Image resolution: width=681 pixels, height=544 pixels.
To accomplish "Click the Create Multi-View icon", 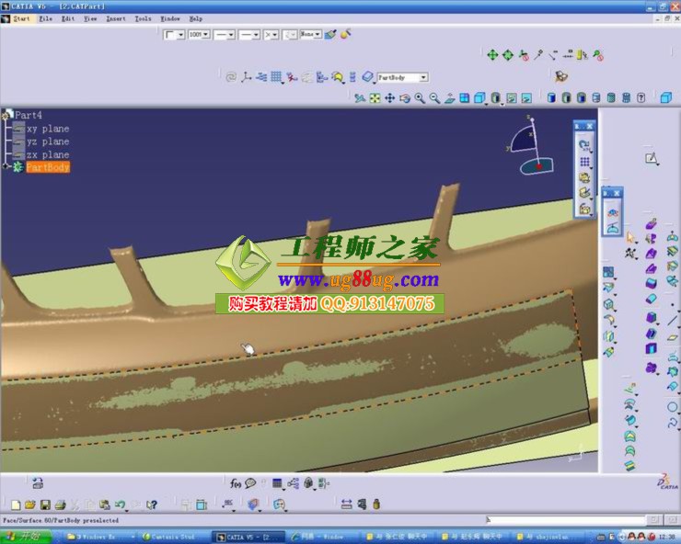I will click(465, 98).
